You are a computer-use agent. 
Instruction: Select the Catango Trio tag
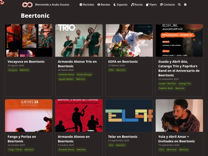click(185, 84)
